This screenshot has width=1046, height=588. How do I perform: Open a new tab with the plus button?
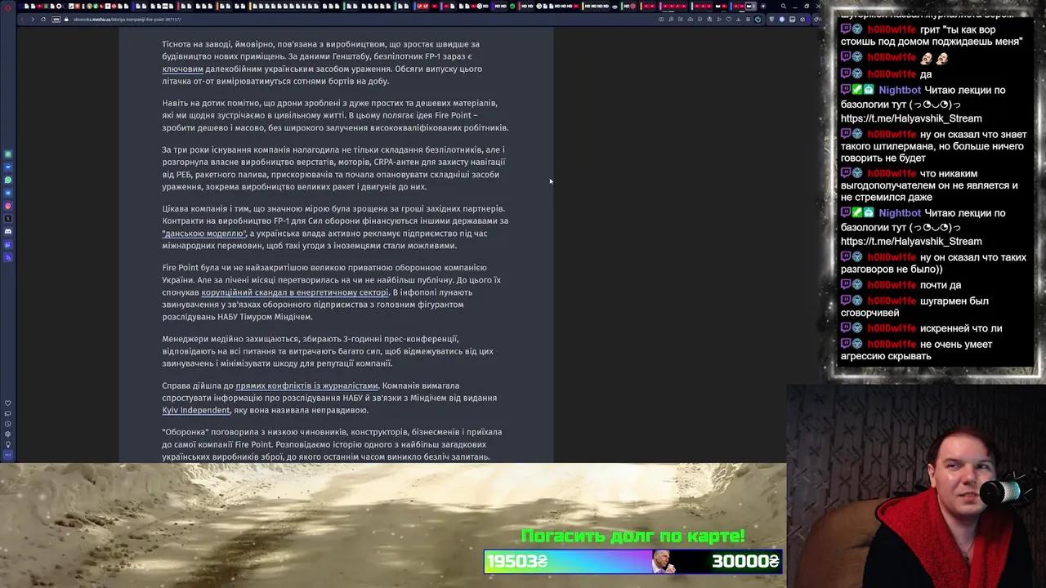coord(763,7)
